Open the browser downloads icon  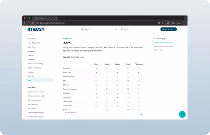[x=168, y=23]
